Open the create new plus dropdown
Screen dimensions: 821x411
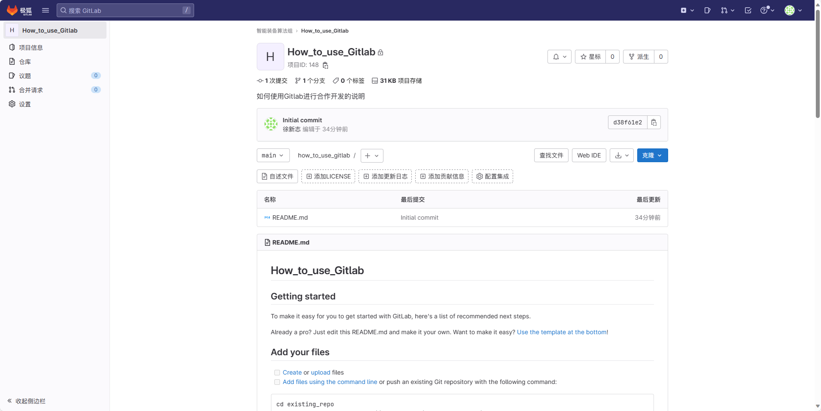coord(687,10)
